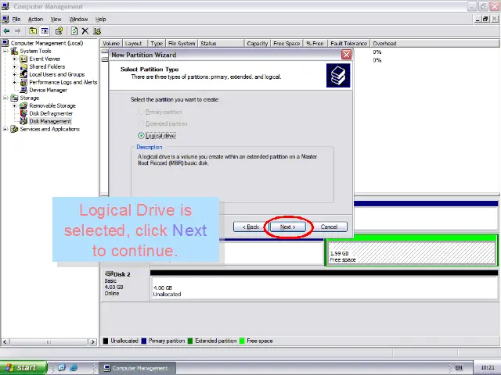Select the Event Viewer icon in tree
The image size is (501, 375).
(23, 59)
